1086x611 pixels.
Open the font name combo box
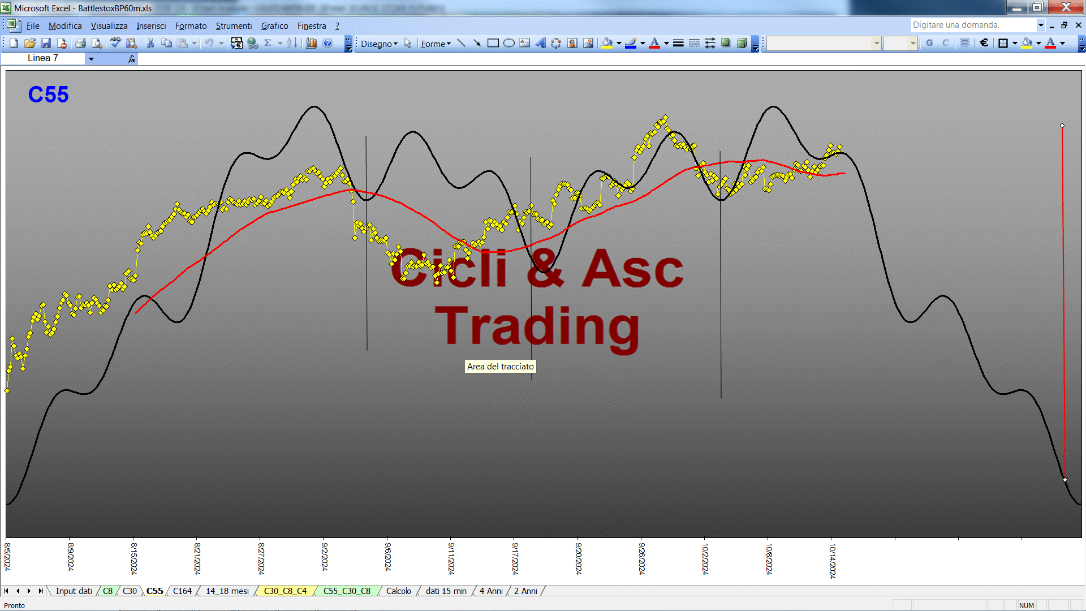pos(824,43)
